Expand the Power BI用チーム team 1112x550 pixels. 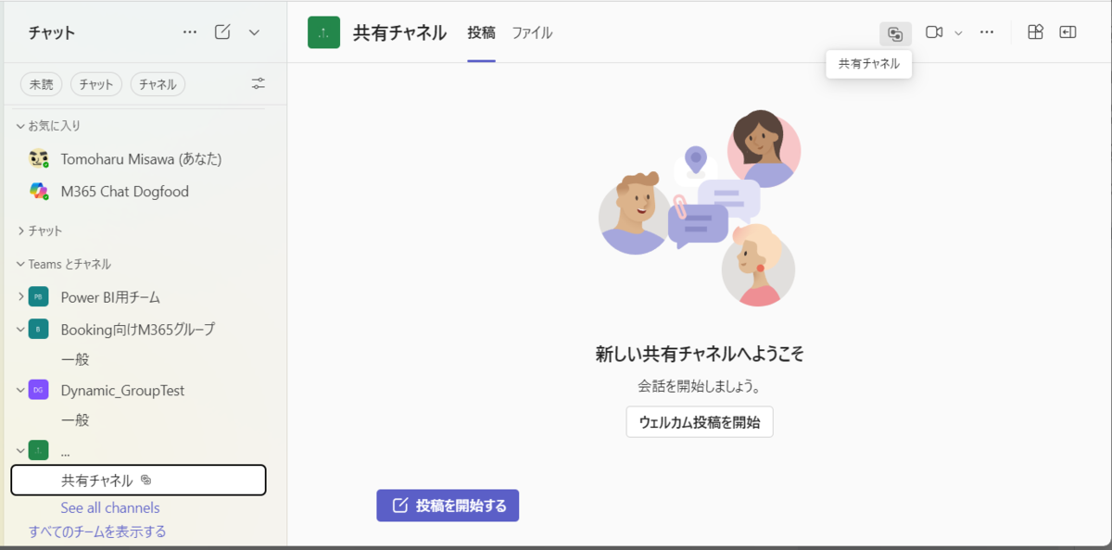20,297
